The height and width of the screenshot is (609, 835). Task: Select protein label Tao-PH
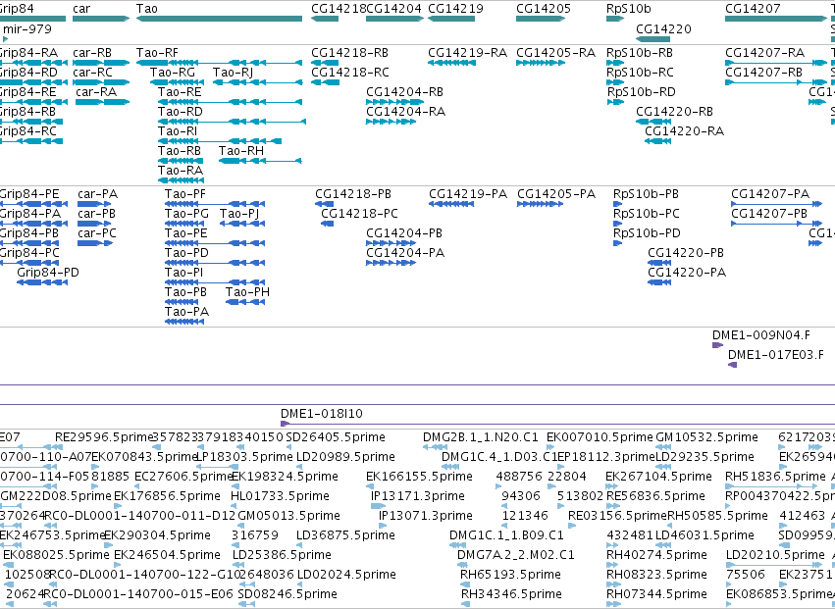pyautogui.click(x=247, y=291)
